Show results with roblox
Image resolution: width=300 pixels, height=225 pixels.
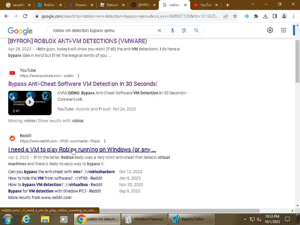pyautogui.click(x=78, y=121)
